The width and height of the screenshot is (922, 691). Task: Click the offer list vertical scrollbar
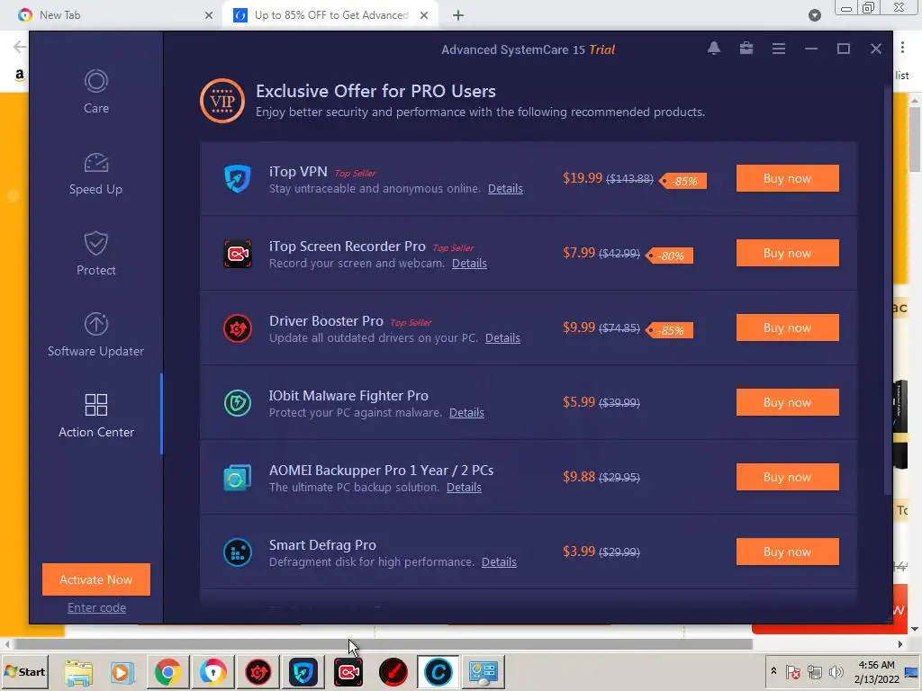click(x=888, y=291)
